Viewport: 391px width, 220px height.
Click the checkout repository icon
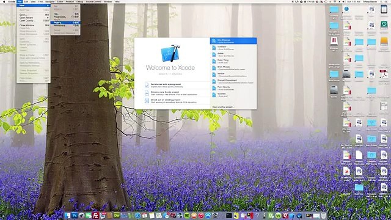coord(147,101)
